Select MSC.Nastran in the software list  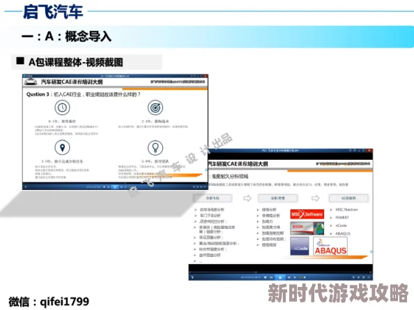346,209
